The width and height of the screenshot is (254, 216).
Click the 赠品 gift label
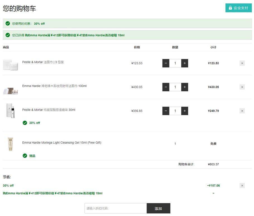tap(32, 156)
